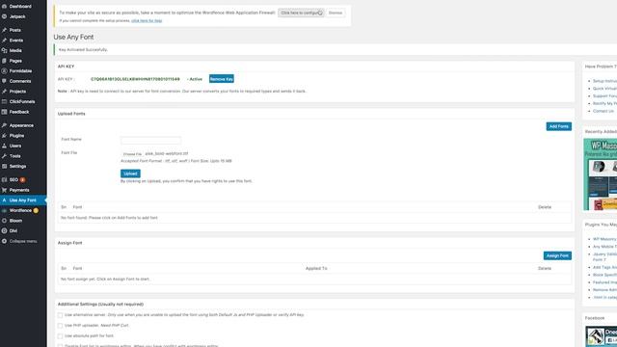
Task: Focus the Font Name input field
Action: (150, 141)
